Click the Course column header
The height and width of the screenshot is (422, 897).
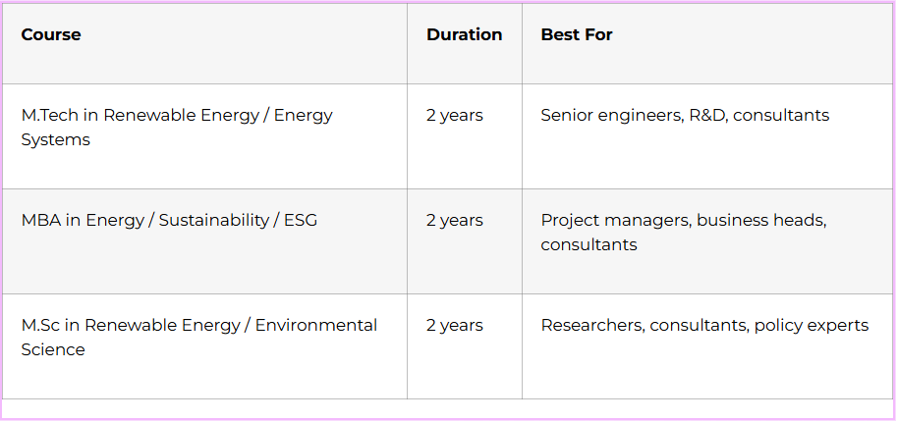(51, 34)
